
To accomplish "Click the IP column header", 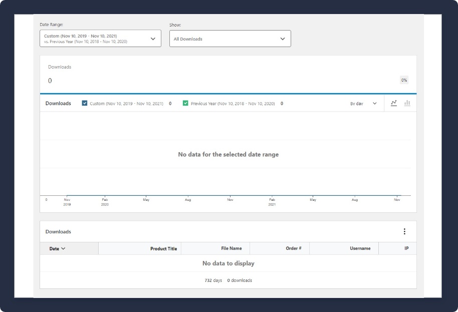I will point(406,248).
